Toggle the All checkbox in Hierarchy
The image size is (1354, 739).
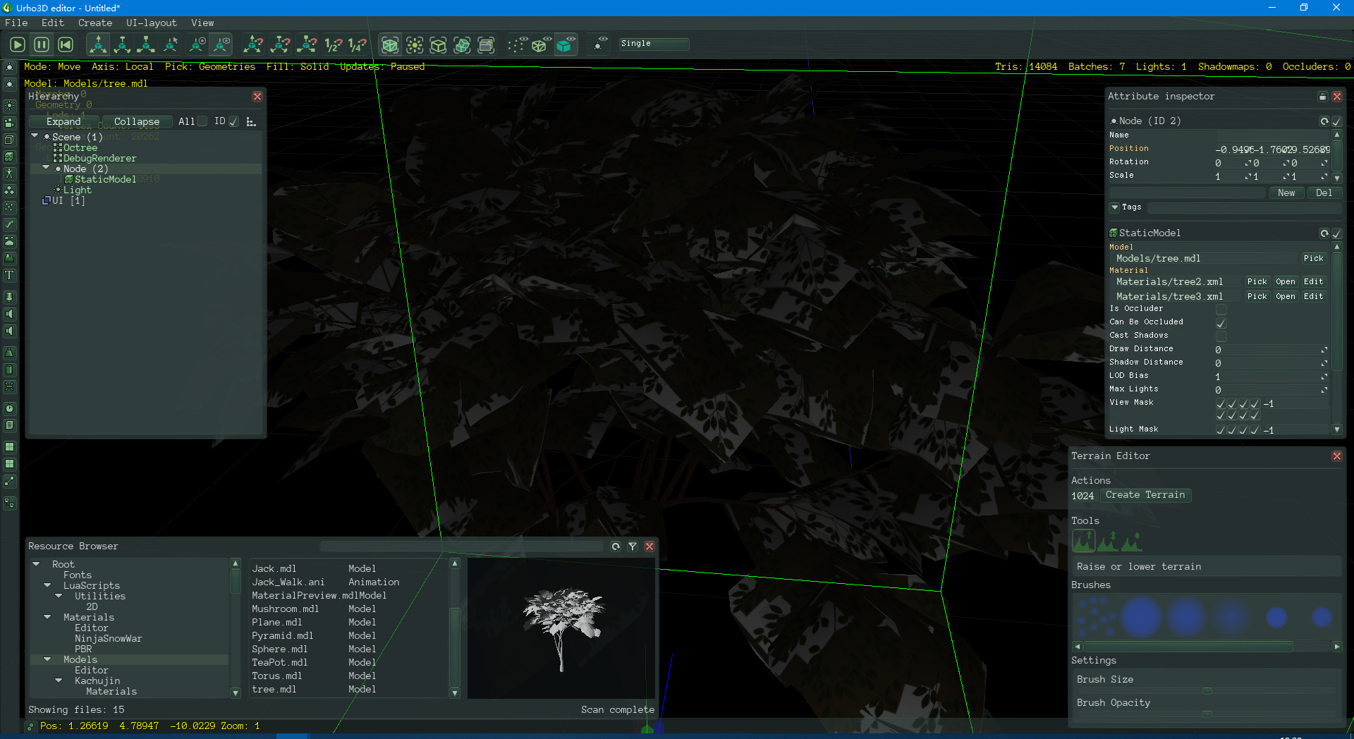coord(202,121)
